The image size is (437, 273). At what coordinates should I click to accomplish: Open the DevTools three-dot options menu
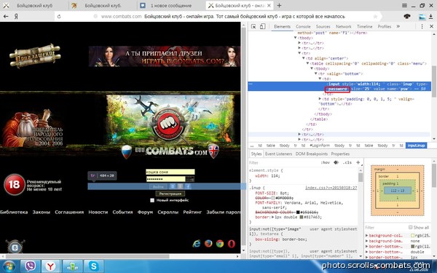pos(422,26)
